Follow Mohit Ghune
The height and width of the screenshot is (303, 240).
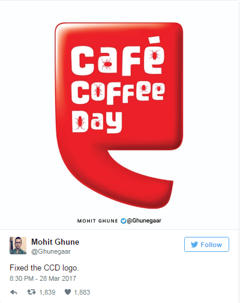pos(206,245)
